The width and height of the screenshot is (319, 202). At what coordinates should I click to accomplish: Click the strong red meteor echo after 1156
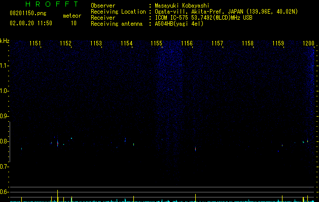(x=196, y=149)
